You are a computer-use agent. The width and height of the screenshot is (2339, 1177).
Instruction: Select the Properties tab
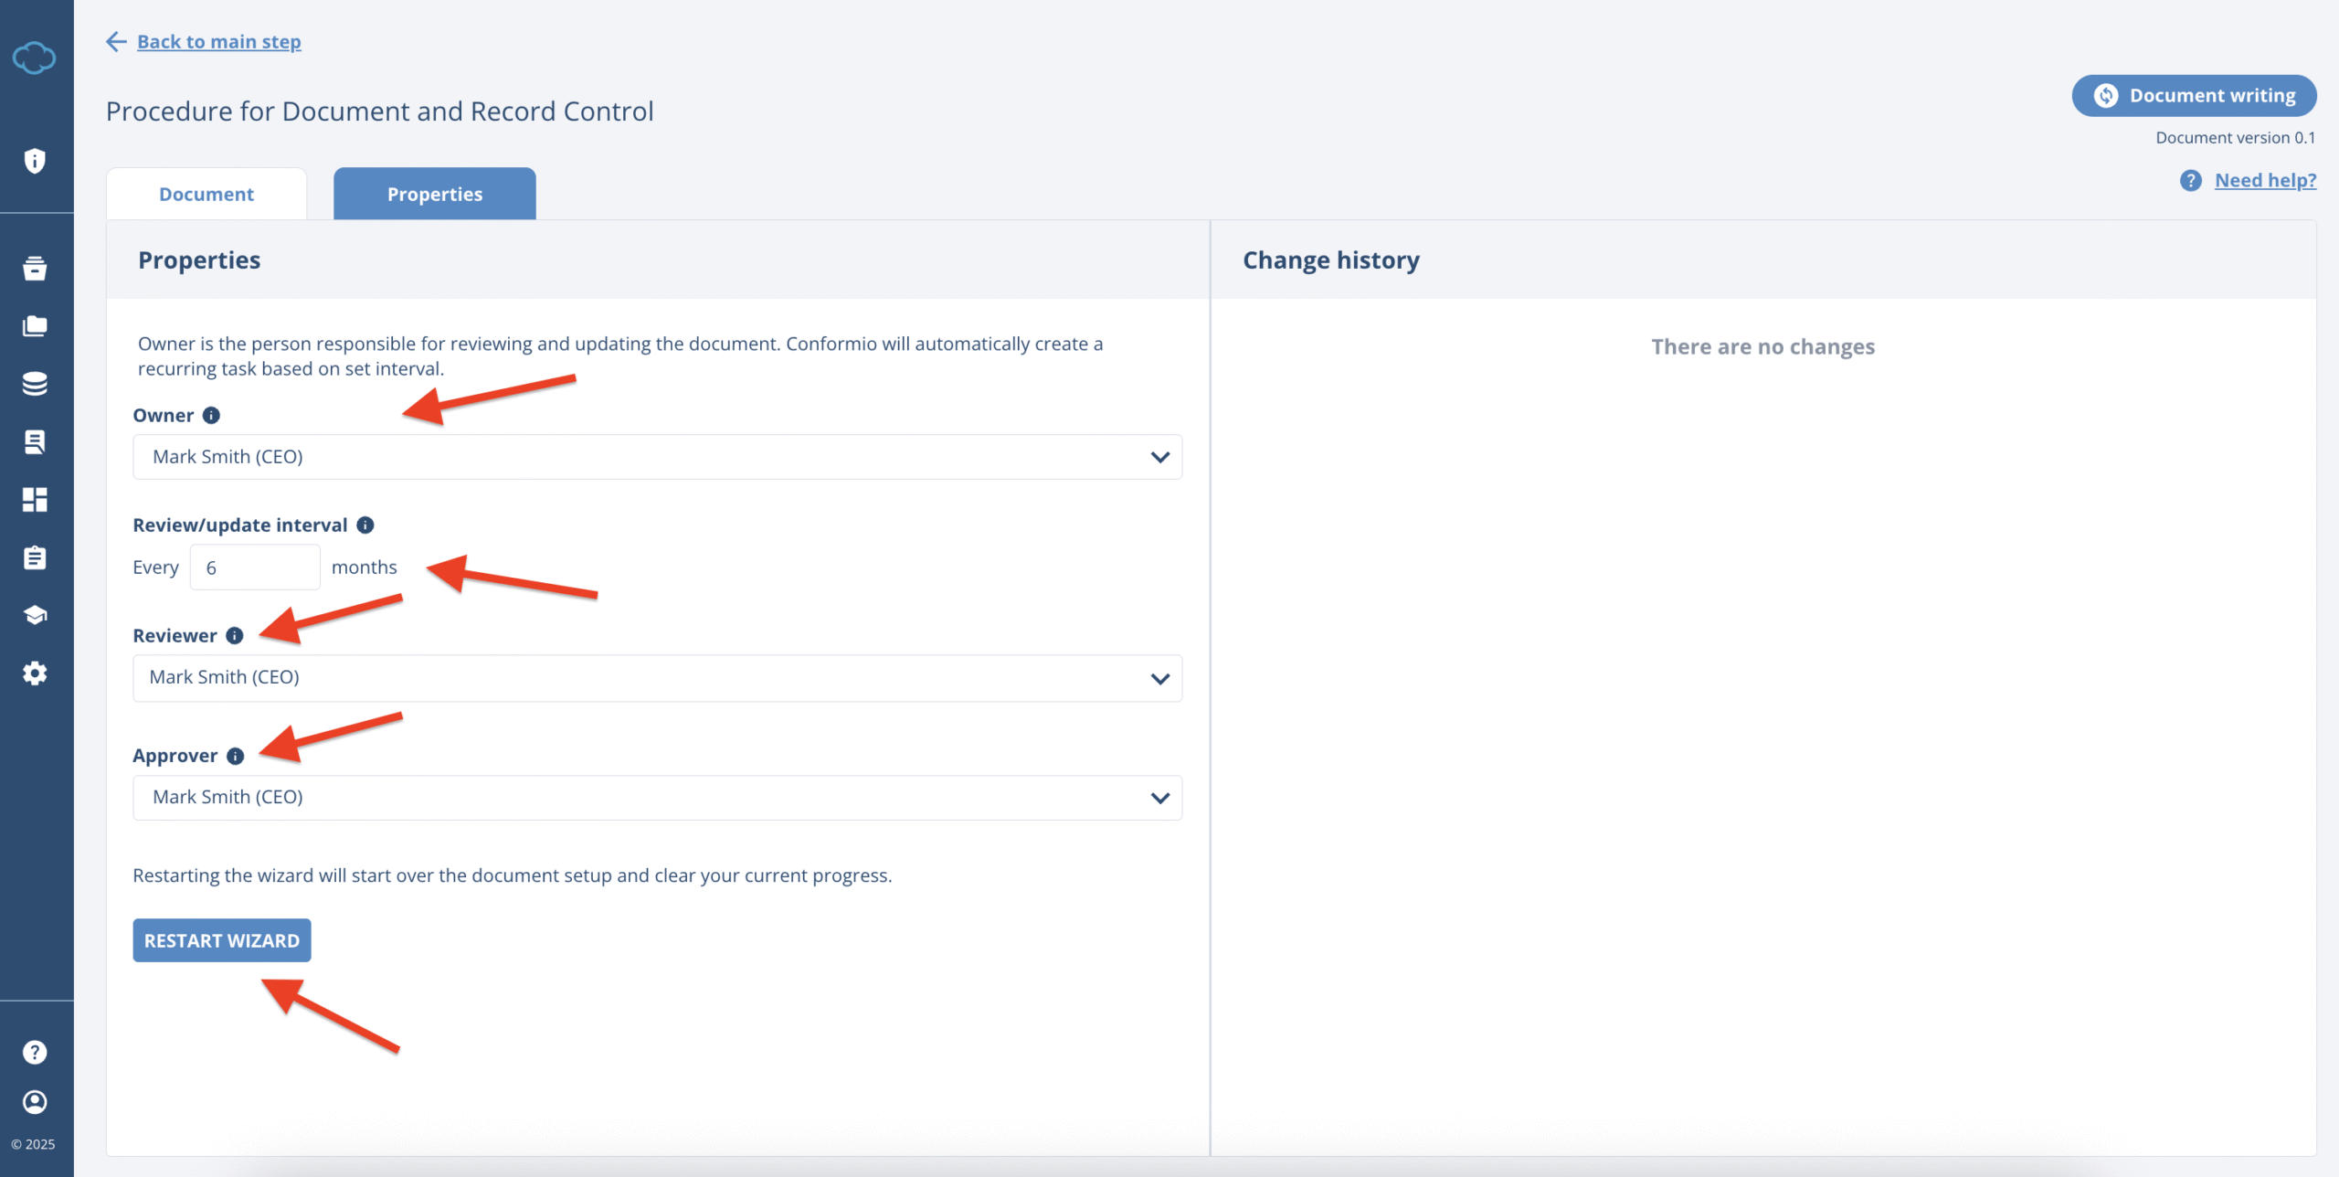point(434,194)
